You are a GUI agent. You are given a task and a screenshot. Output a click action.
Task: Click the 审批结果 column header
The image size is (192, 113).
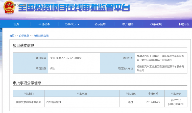[x=131, y=94]
